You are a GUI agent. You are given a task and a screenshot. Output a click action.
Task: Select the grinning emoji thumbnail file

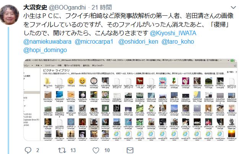click(71, 81)
